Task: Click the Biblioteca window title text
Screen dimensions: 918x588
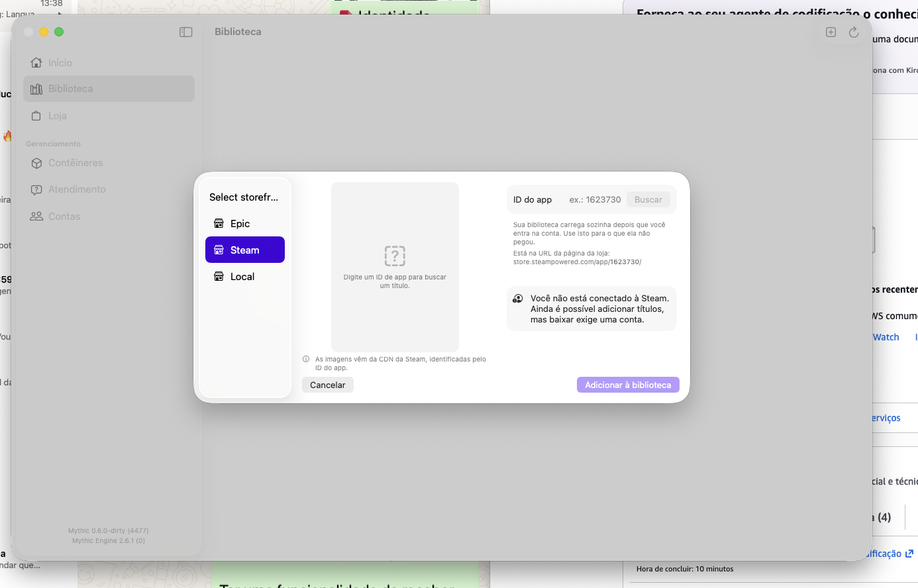Action: point(238,32)
